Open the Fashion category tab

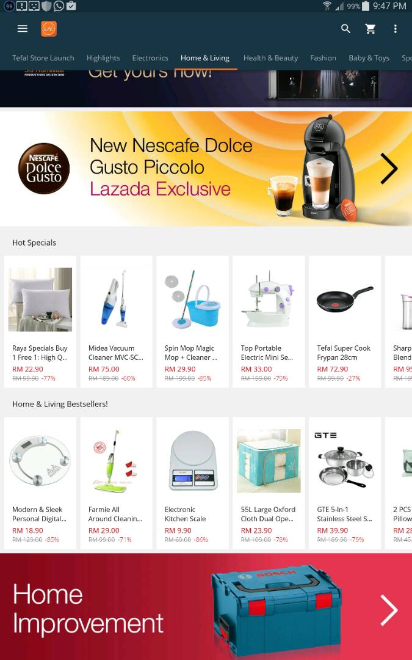(323, 58)
